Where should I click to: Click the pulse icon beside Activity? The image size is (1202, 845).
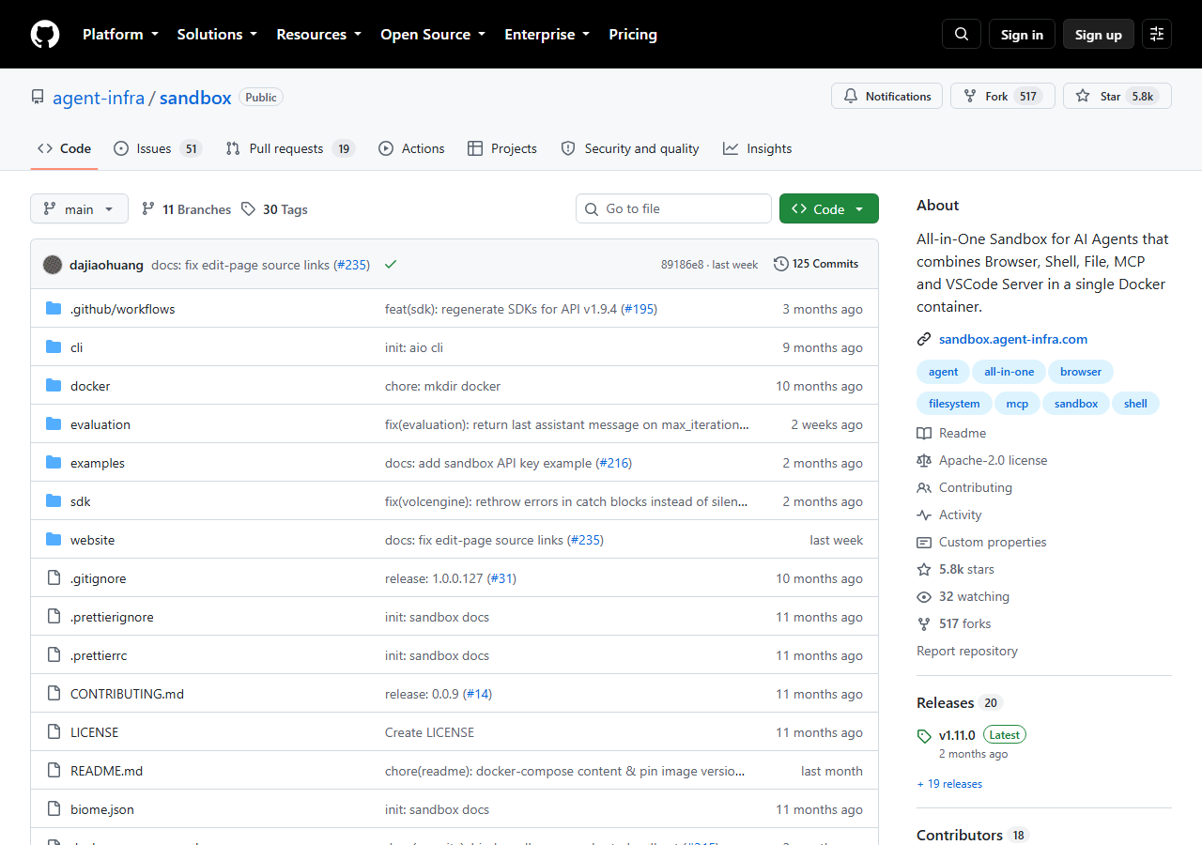(x=924, y=515)
